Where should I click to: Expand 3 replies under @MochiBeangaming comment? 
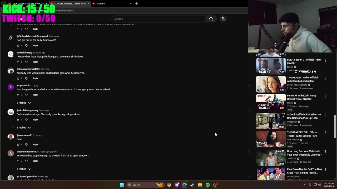pos(24,128)
